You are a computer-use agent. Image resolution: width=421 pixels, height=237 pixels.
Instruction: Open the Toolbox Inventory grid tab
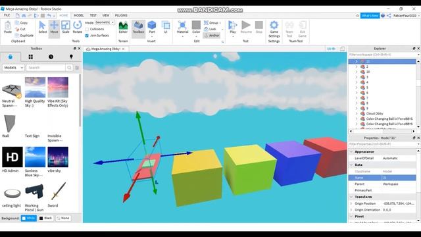(x=31, y=57)
